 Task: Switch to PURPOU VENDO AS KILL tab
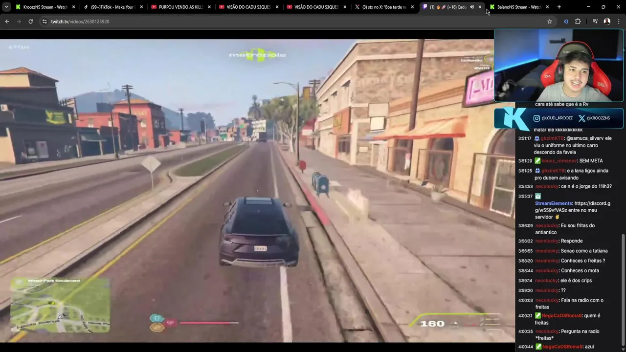click(181, 7)
